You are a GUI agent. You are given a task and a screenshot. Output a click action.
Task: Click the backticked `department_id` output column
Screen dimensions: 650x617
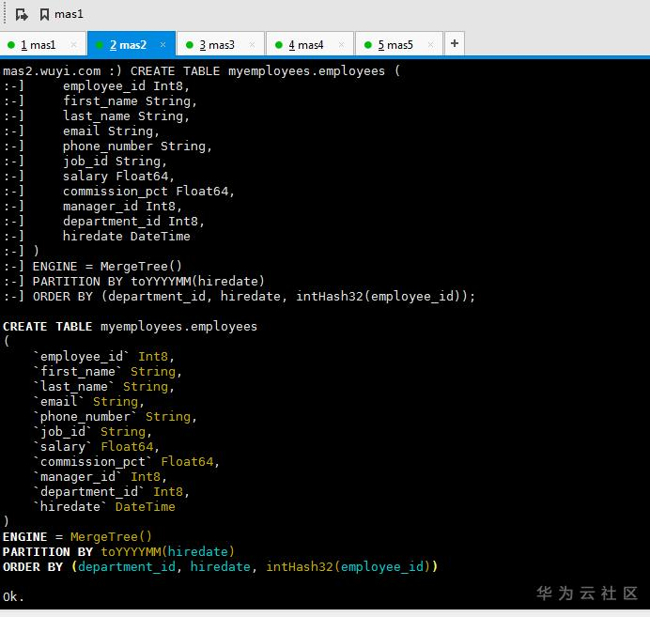coord(88,491)
